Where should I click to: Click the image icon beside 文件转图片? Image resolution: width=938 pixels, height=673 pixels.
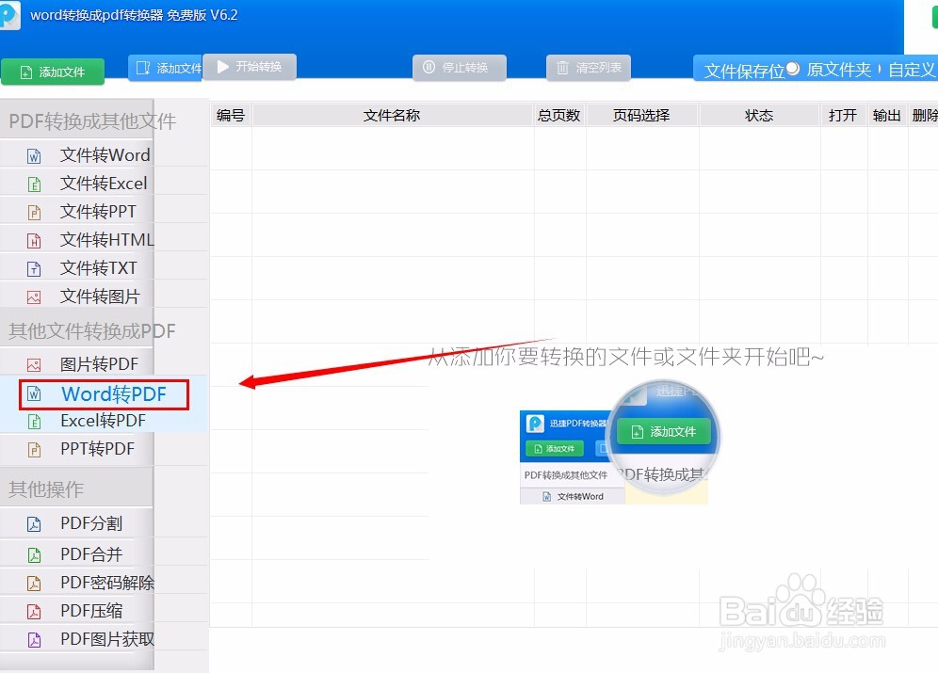tap(34, 296)
